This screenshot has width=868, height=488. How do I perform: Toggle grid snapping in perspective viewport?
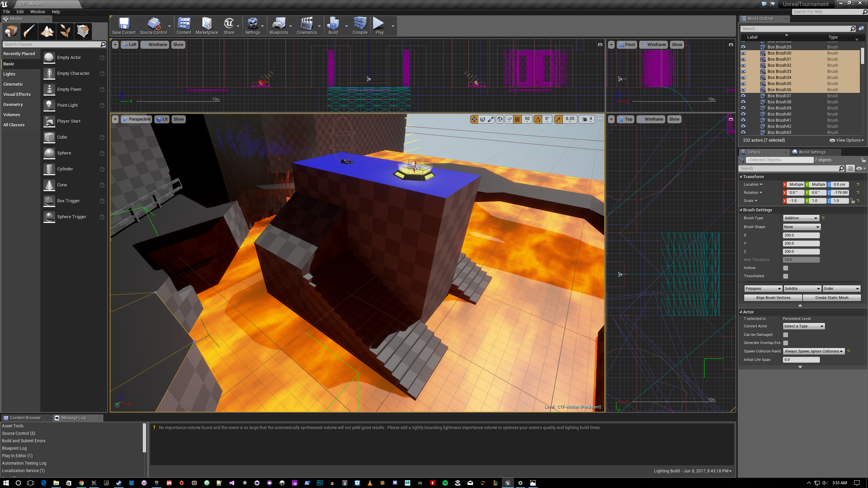pyautogui.click(x=517, y=119)
